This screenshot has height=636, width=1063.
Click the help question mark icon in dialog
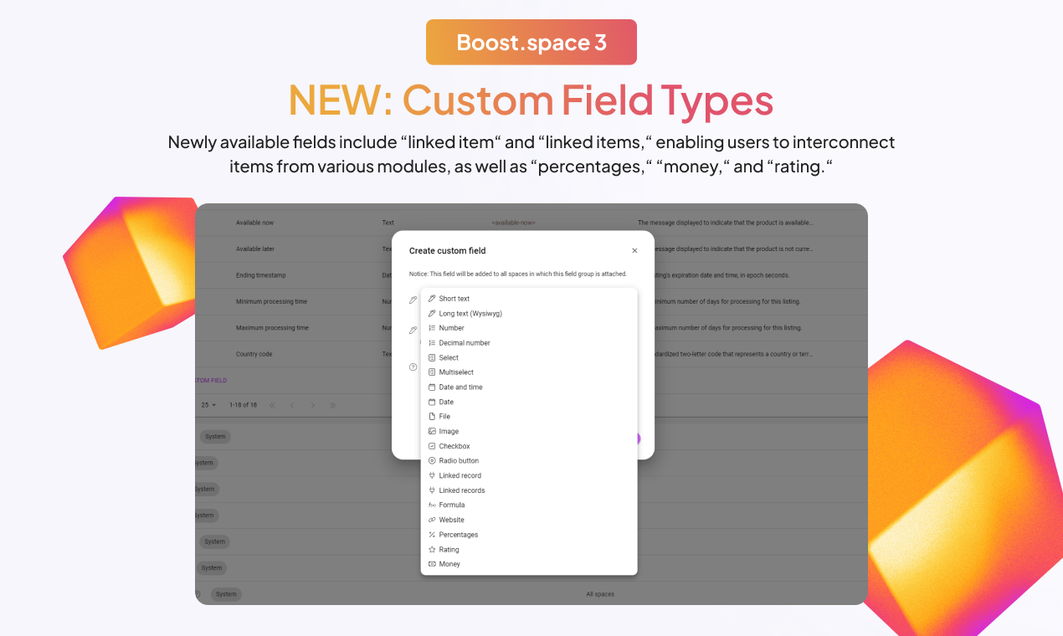tap(413, 367)
